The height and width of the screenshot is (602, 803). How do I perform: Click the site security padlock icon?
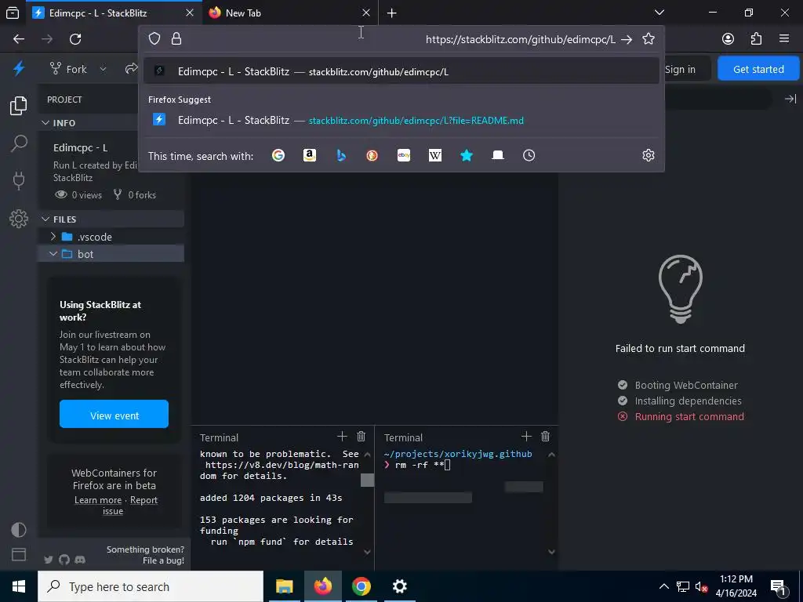[176, 39]
